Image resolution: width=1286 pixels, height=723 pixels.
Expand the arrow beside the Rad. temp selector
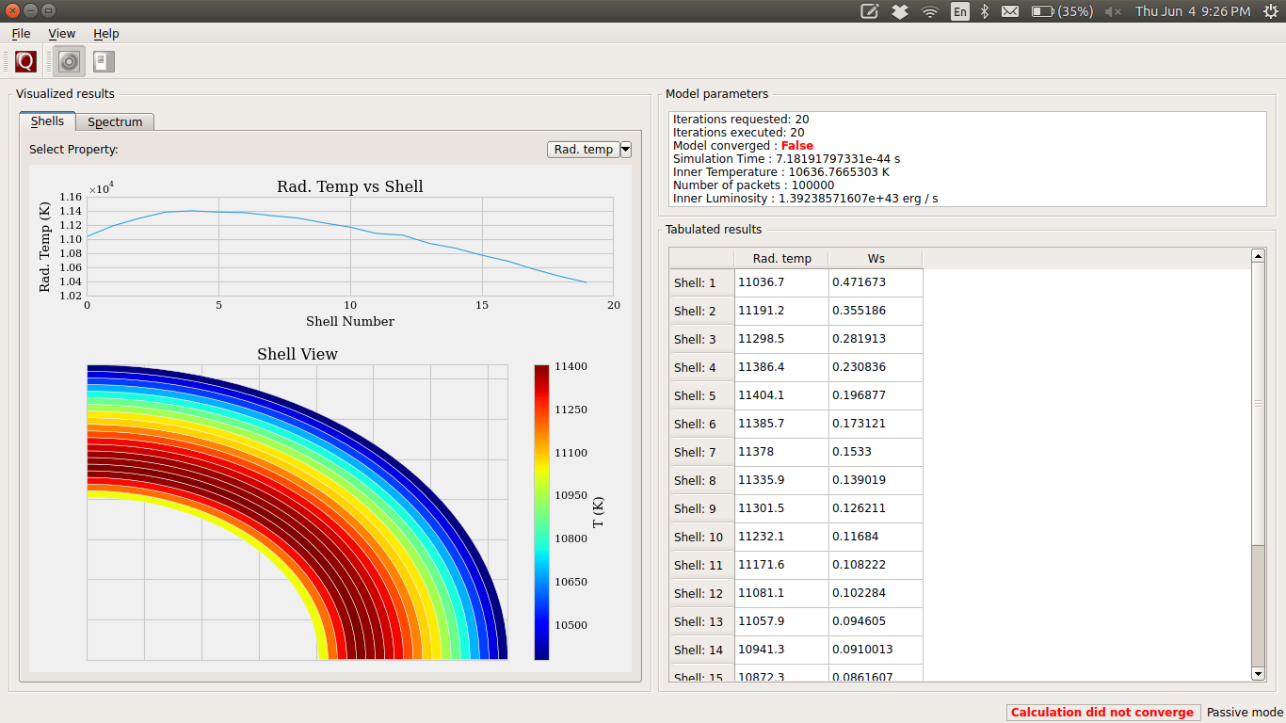[x=626, y=150]
